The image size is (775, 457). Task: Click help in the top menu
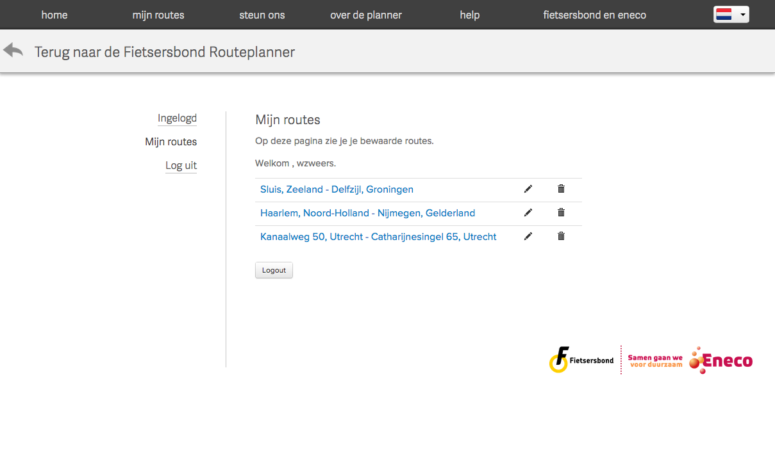coord(470,15)
